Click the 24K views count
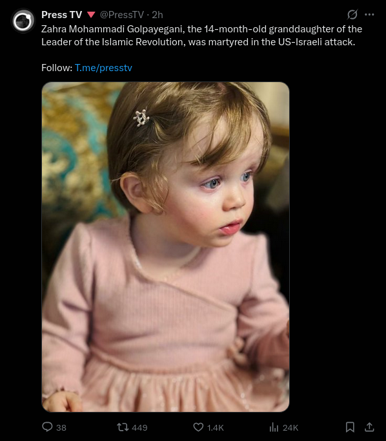Viewport: 386px width, 441px height. 290,428
